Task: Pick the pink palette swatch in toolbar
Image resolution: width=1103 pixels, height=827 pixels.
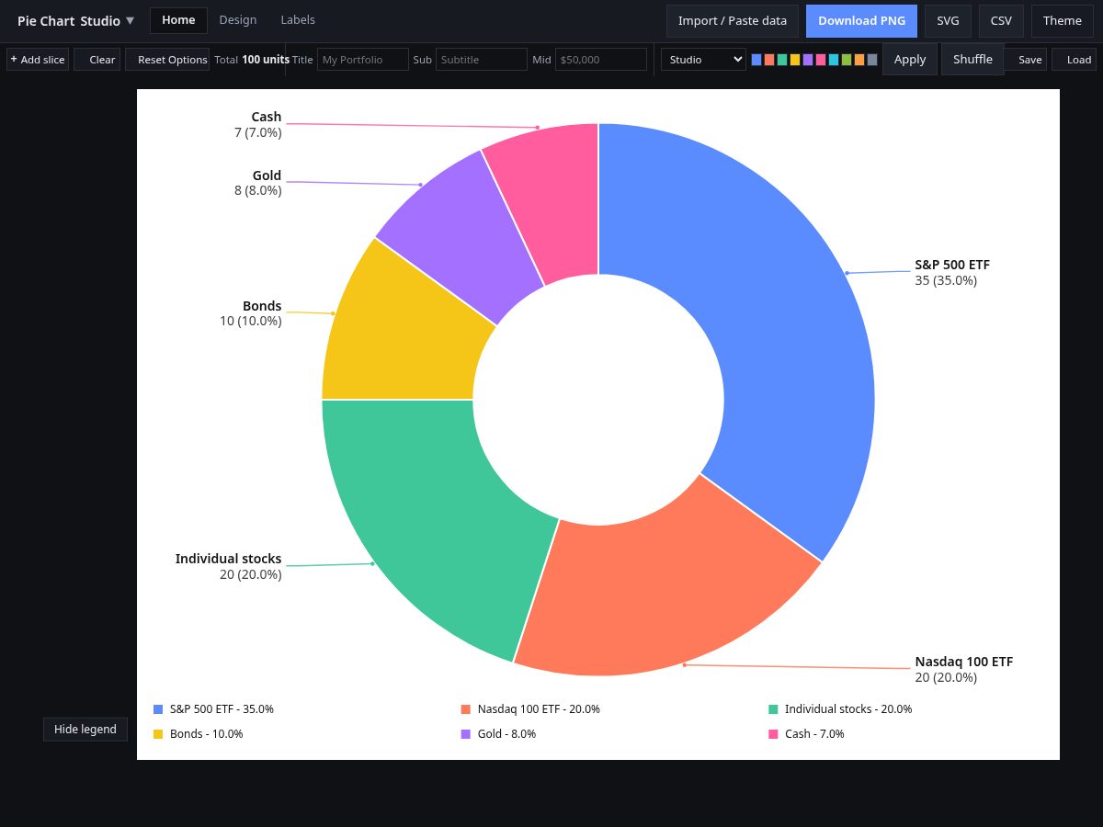Action: pos(821,60)
